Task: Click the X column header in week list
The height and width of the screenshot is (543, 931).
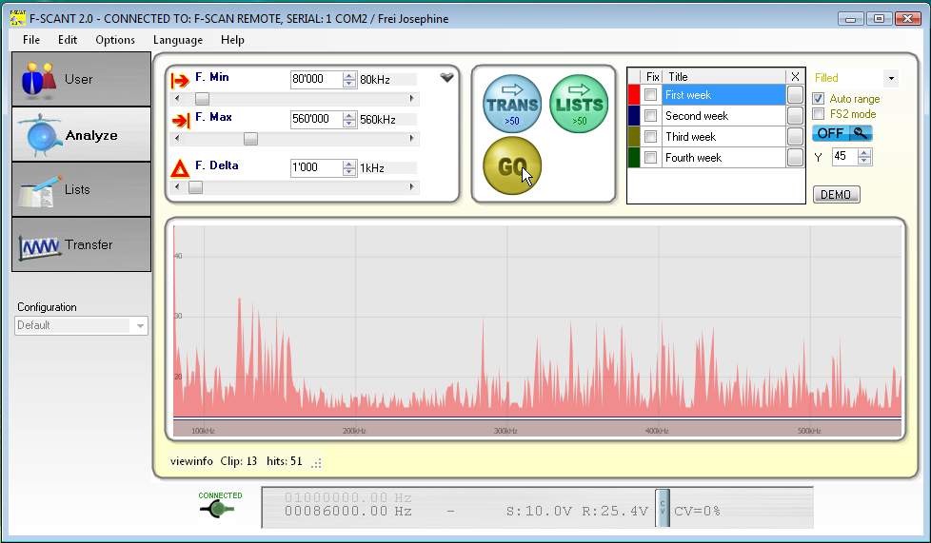Action: click(x=795, y=77)
